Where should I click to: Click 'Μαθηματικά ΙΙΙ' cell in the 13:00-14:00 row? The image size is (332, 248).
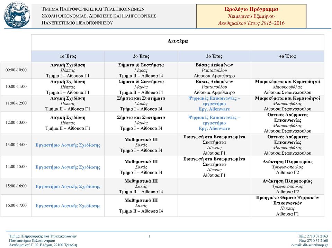pyautogui.click(x=141, y=145)
